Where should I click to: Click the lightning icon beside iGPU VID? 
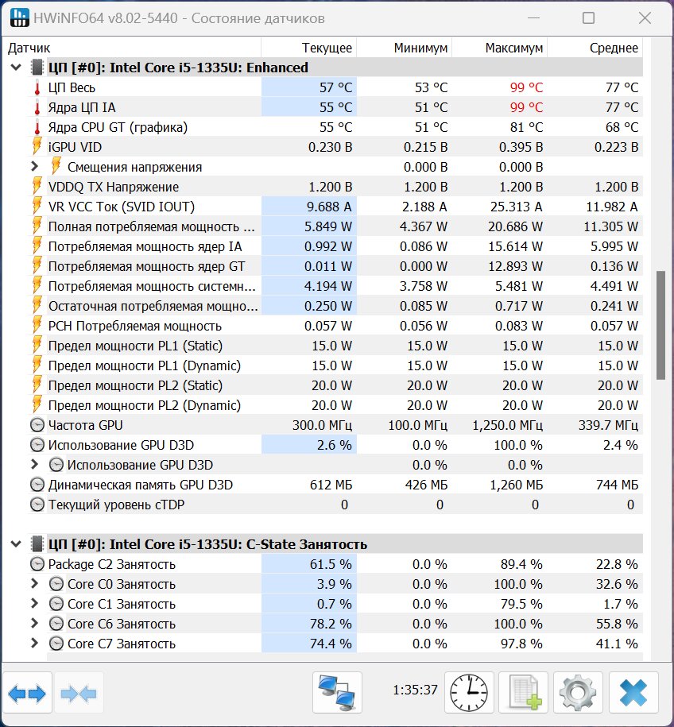[x=37, y=147]
